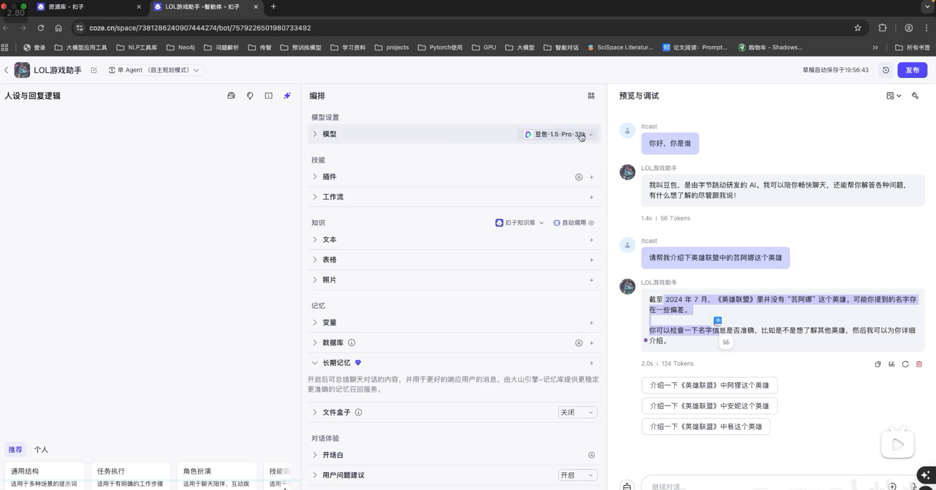This screenshot has width=936, height=490.
Task: Open browser extensions icon
Action: [882, 28]
